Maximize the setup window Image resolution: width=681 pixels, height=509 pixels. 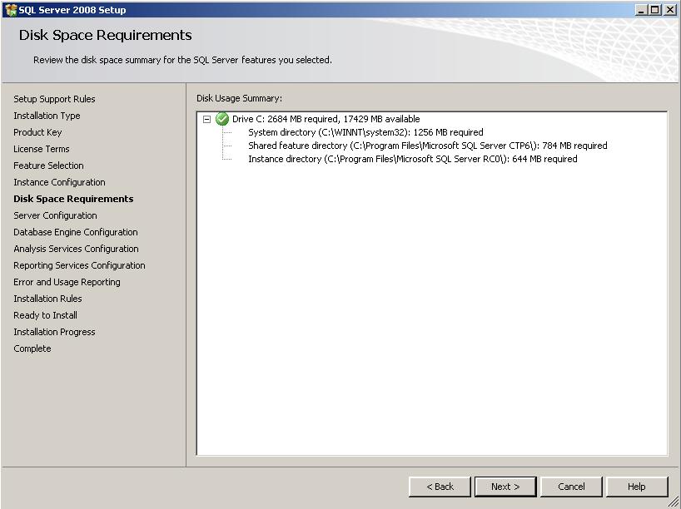[654, 9]
